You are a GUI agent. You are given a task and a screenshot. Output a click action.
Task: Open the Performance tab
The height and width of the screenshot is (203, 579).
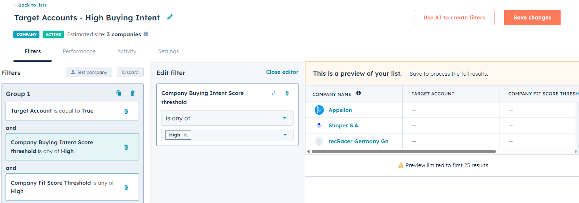[79, 51]
